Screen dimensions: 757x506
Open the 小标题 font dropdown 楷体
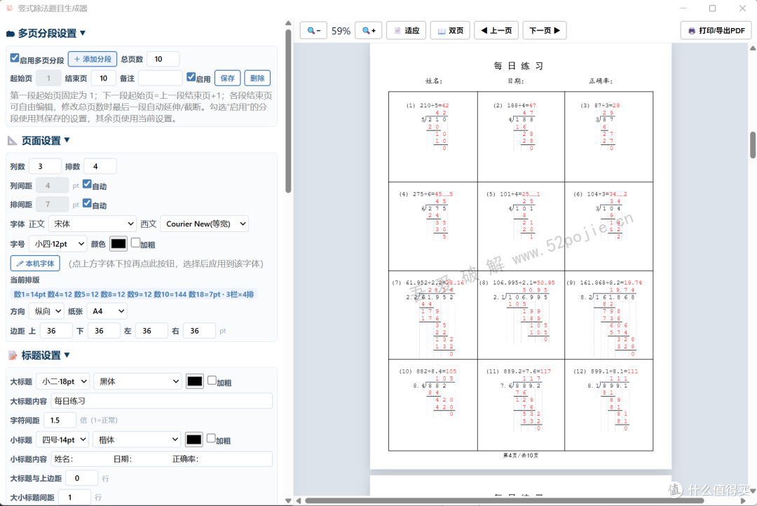[137, 439]
